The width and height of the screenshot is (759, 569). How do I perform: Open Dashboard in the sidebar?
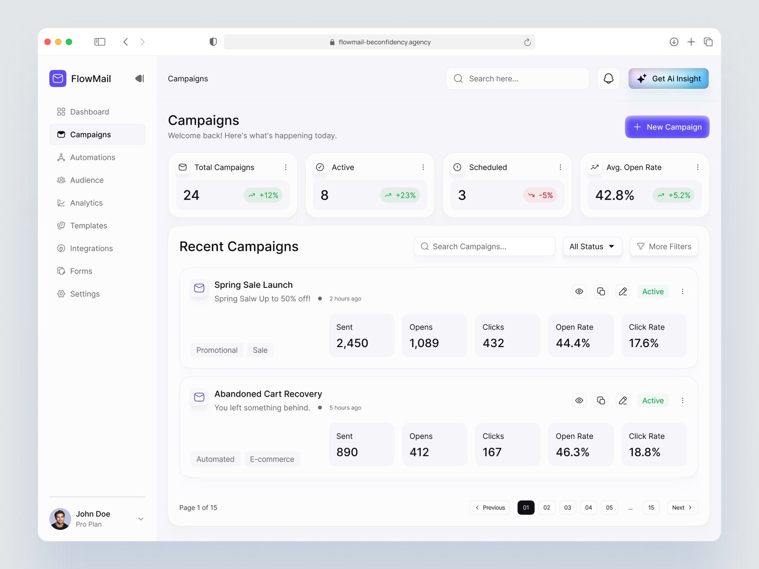(x=97, y=112)
